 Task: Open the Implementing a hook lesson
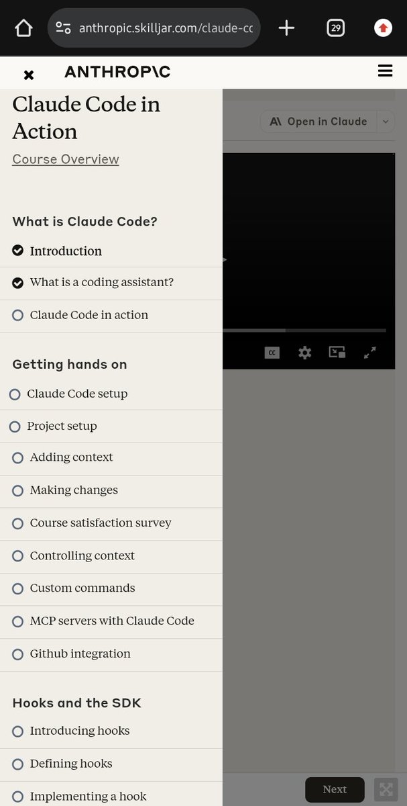point(111,795)
